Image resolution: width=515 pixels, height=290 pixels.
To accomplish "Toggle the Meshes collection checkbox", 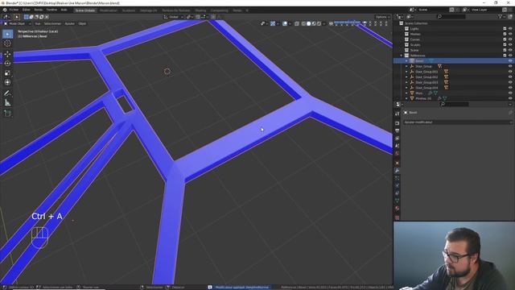I will point(505,34).
